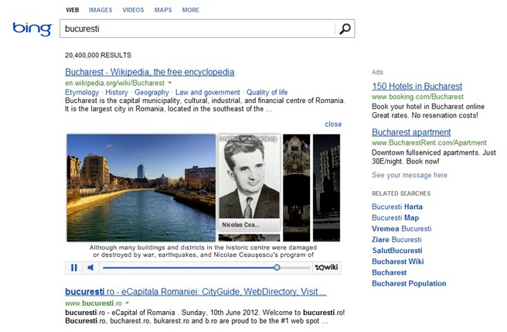Switch to the VIDEOS tab
This screenshot has height=332, width=507.
133,10
